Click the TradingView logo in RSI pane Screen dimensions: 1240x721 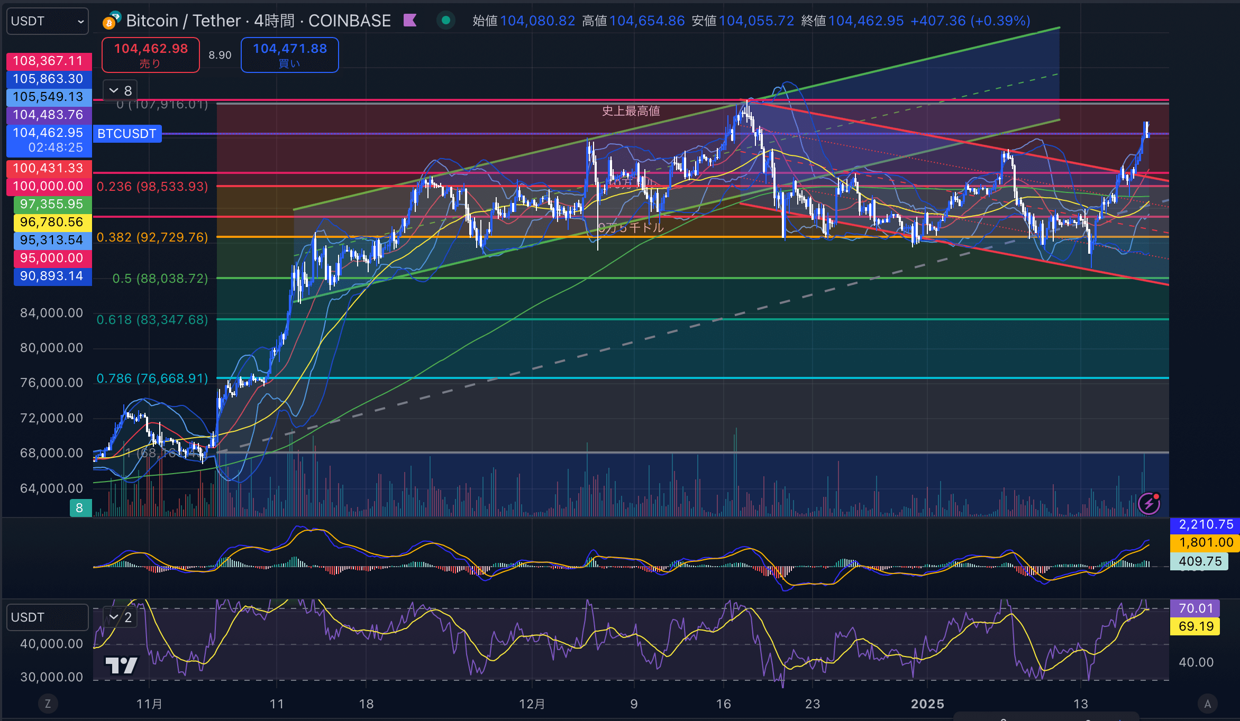point(121,665)
